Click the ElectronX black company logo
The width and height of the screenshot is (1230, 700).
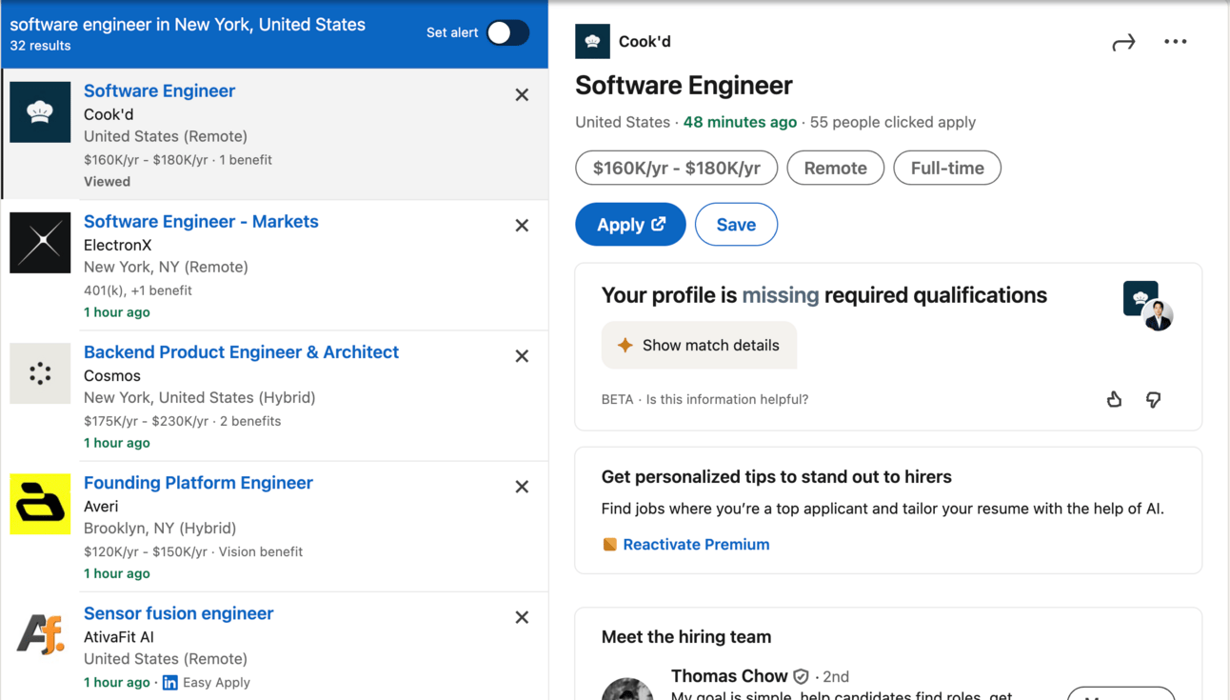pyautogui.click(x=40, y=243)
